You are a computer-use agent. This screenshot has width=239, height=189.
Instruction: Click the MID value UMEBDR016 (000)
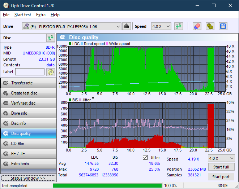(x=39, y=53)
